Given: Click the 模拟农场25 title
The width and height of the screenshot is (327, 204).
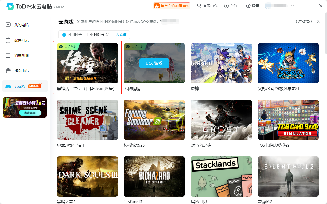Looking at the screenshot, I should (134, 145).
